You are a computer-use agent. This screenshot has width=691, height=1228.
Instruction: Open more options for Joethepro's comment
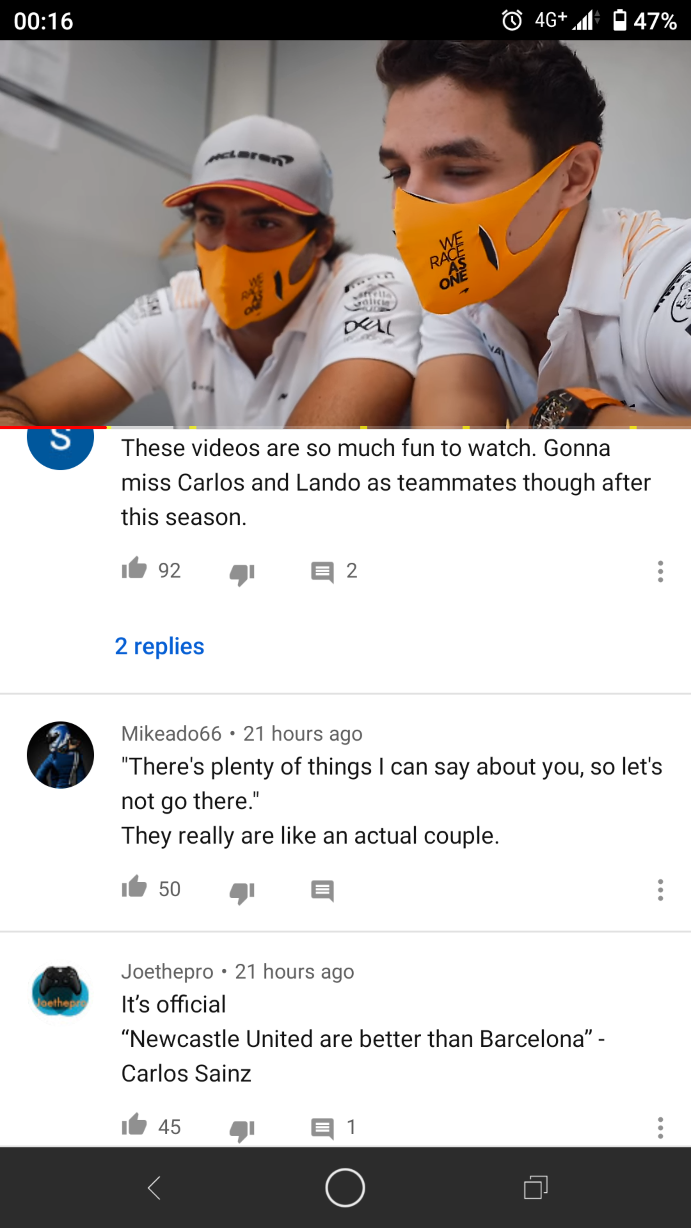(660, 1127)
